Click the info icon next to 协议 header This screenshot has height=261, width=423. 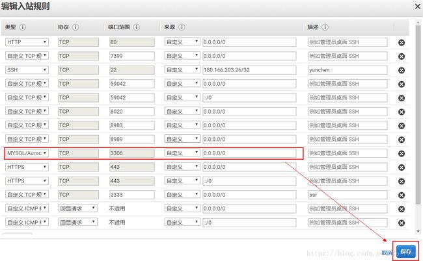pyautogui.click(x=75, y=27)
